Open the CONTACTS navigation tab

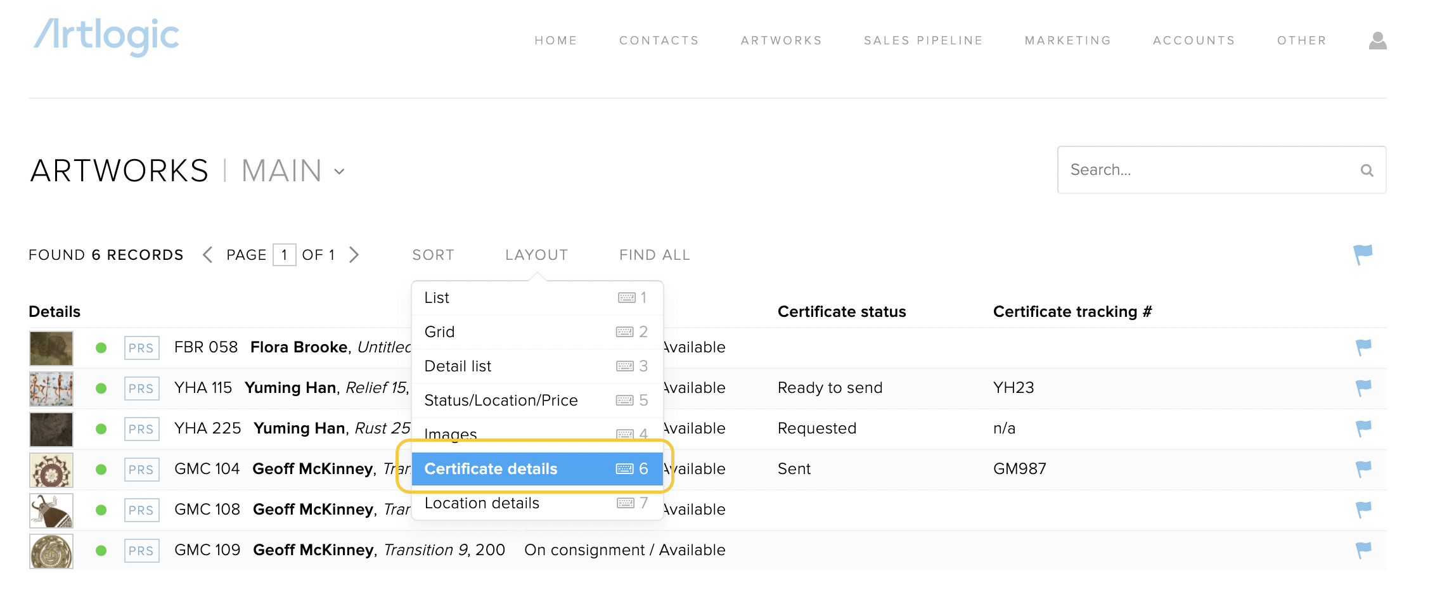click(659, 41)
